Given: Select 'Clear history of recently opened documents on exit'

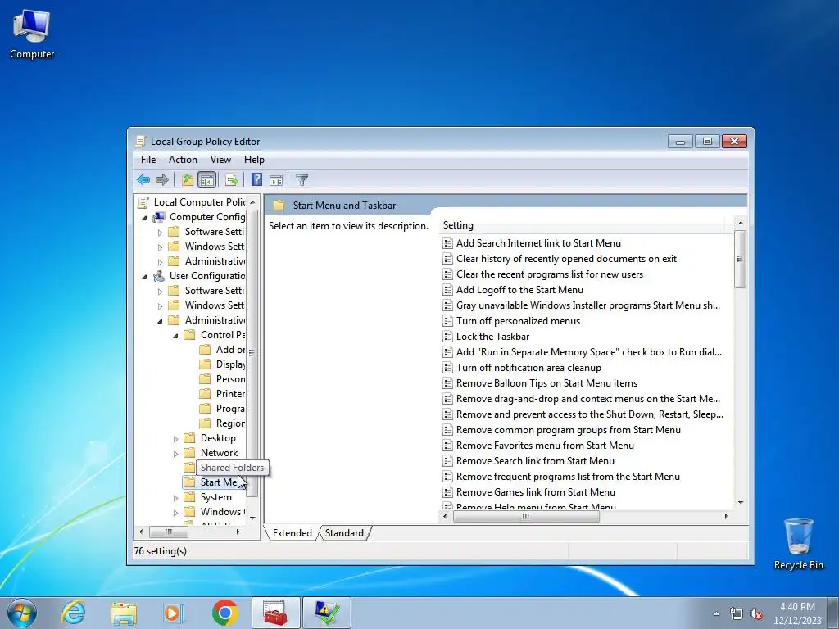Looking at the screenshot, I should pyautogui.click(x=566, y=258).
